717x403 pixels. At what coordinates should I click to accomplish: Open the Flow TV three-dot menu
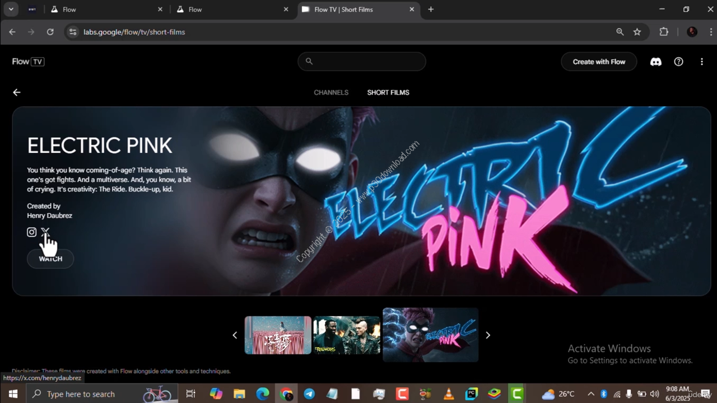point(701,62)
